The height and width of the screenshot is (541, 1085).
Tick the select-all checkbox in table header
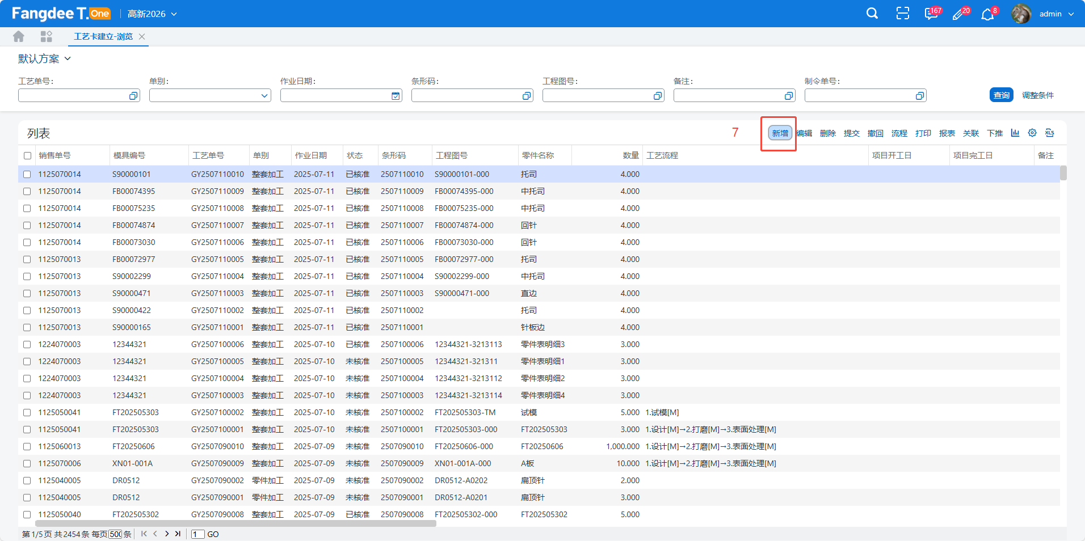click(x=27, y=155)
